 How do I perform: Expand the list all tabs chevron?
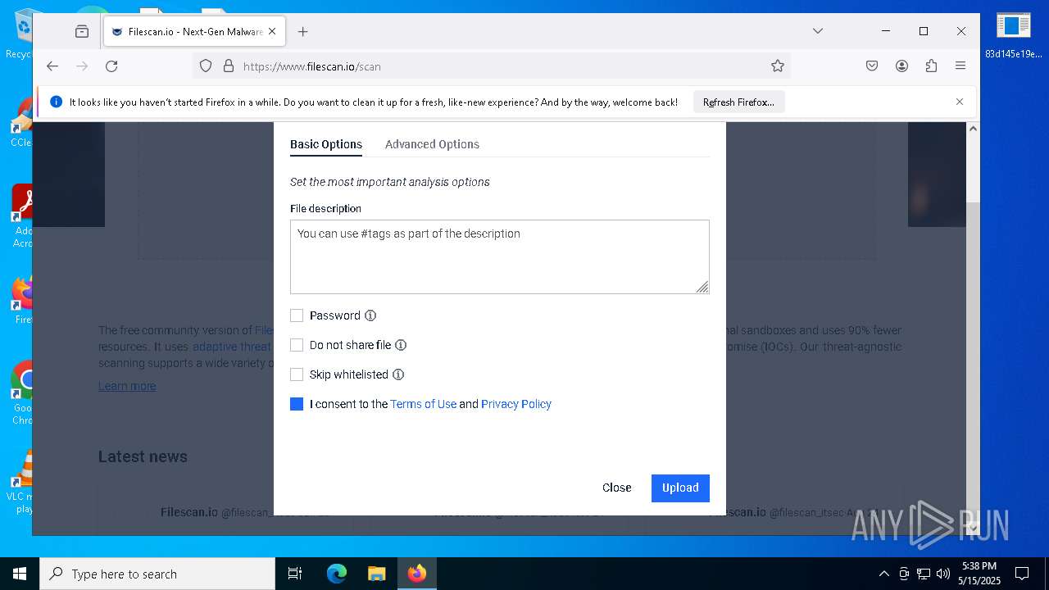(x=817, y=31)
